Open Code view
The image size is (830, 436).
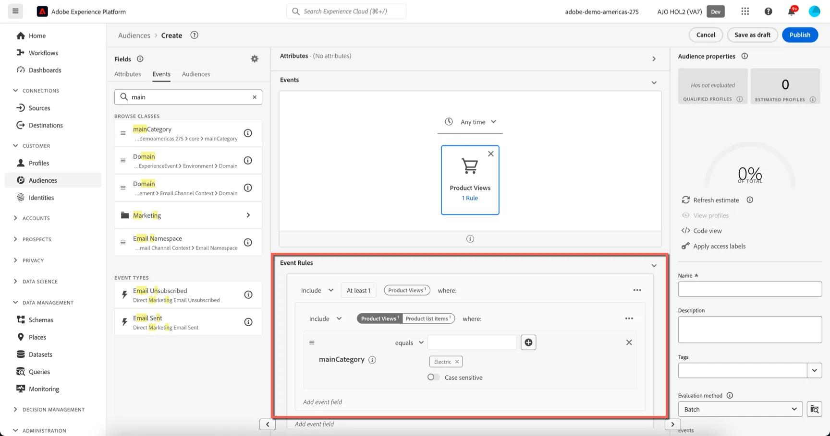(x=702, y=231)
